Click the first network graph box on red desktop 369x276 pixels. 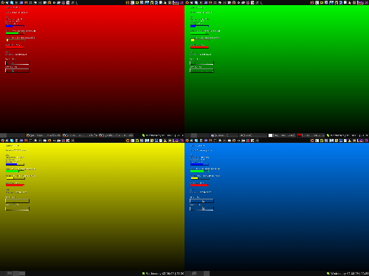tap(17, 63)
